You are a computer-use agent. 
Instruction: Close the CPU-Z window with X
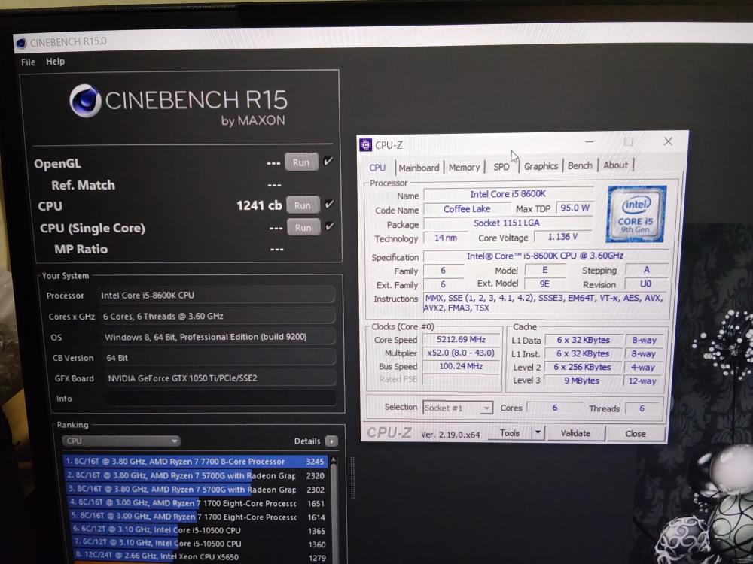[667, 141]
